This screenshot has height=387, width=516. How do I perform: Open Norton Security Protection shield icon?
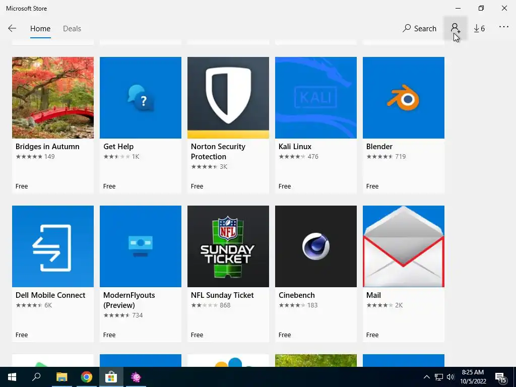[228, 98]
